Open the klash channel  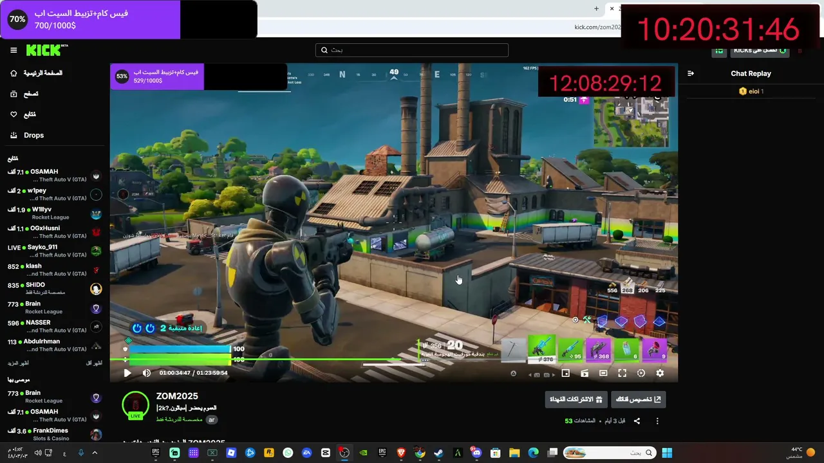coord(55,269)
